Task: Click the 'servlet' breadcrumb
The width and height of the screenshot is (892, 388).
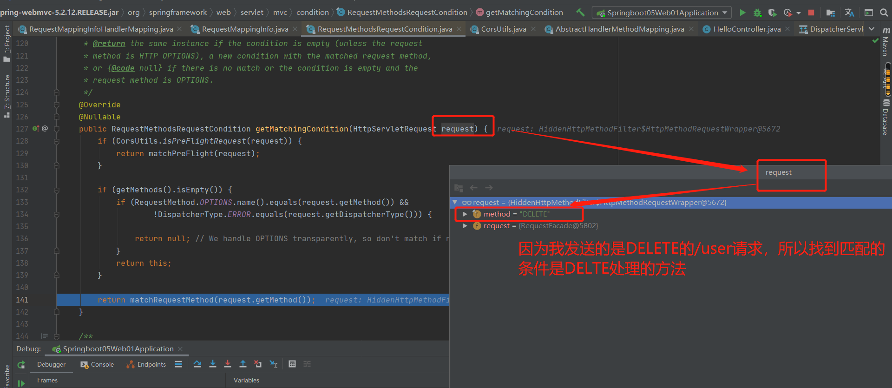Action: [x=252, y=13]
